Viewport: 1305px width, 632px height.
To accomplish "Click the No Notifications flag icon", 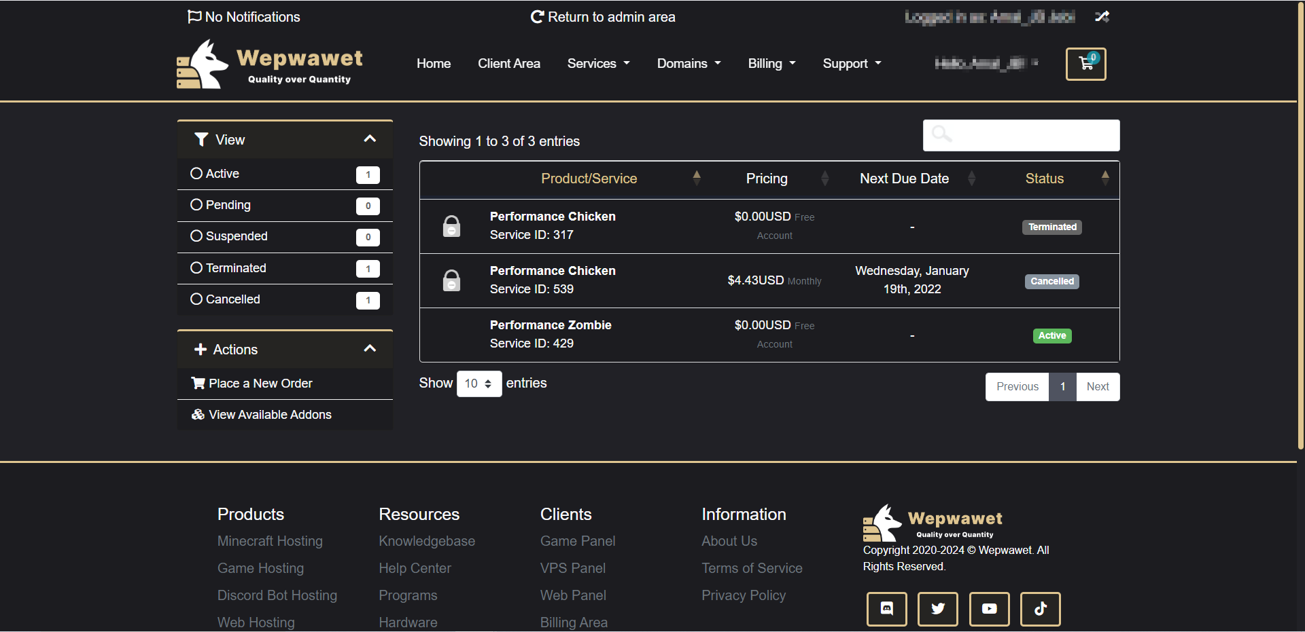I will (x=194, y=17).
